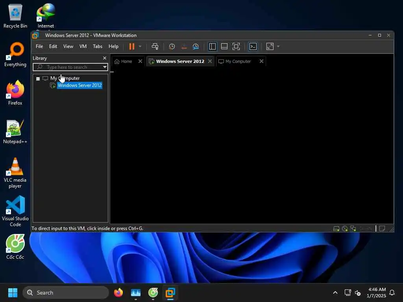Click the muted volume tray icon
The width and height of the screenshot is (403, 302).
358,293
